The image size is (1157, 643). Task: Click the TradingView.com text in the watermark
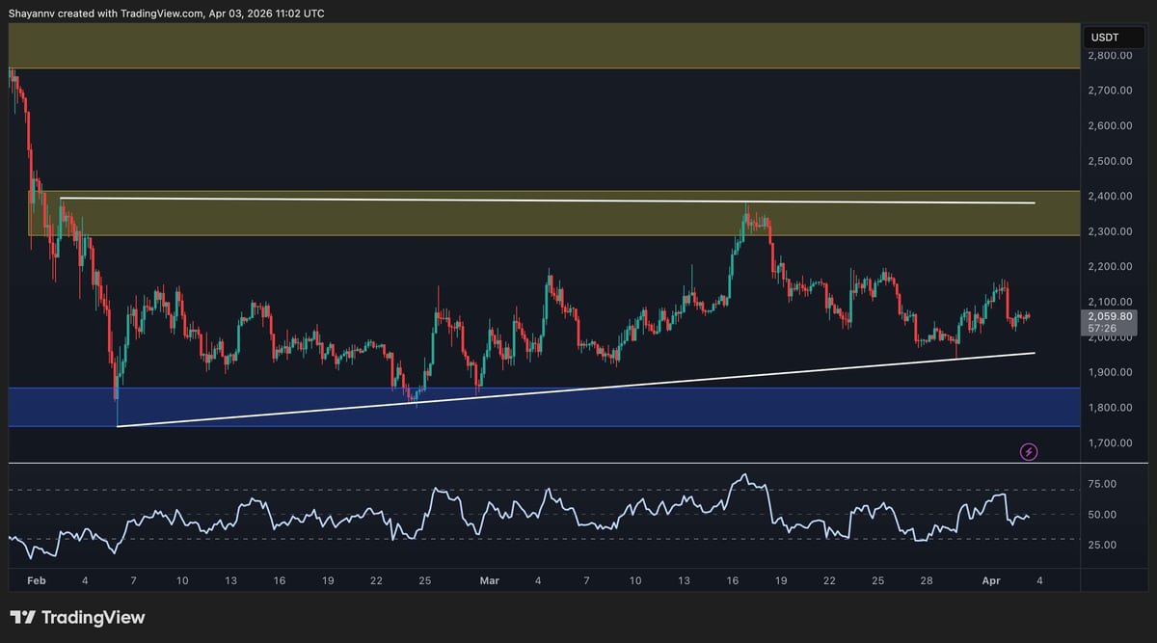tap(164, 13)
